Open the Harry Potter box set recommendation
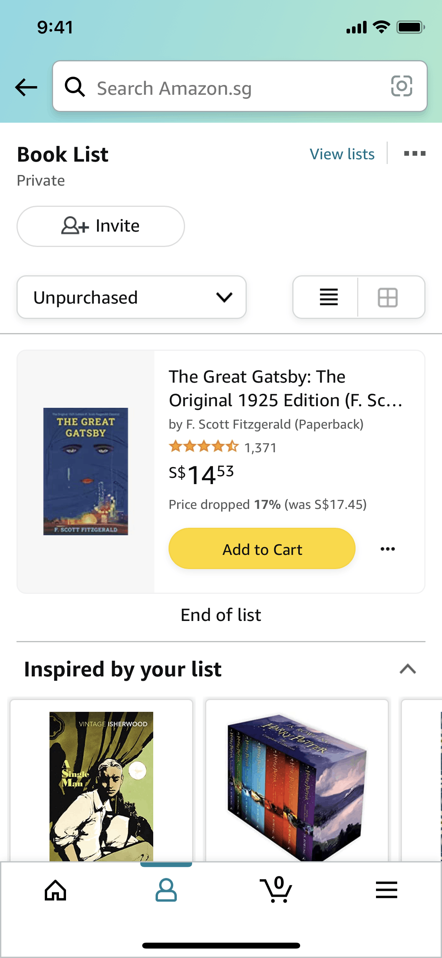This screenshot has width=442, height=958. click(x=297, y=785)
